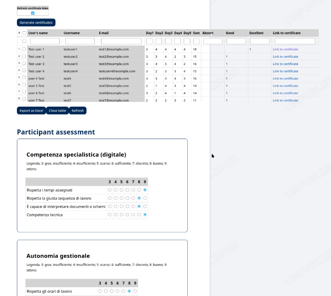This screenshot has width=331, height=296.
Task: Click the Generate certificates button
Action: pyautogui.click(x=36, y=22)
